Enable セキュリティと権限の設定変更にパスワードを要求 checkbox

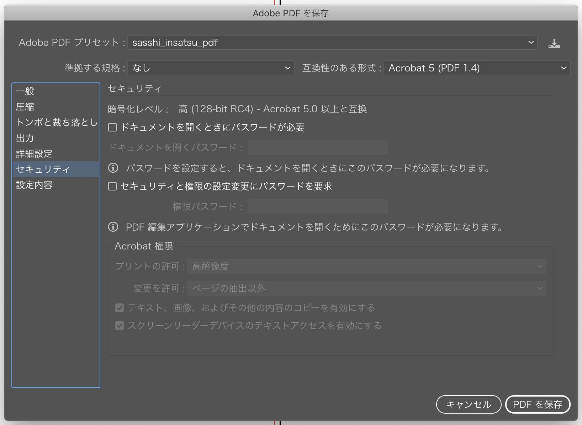tap(112, 186)
